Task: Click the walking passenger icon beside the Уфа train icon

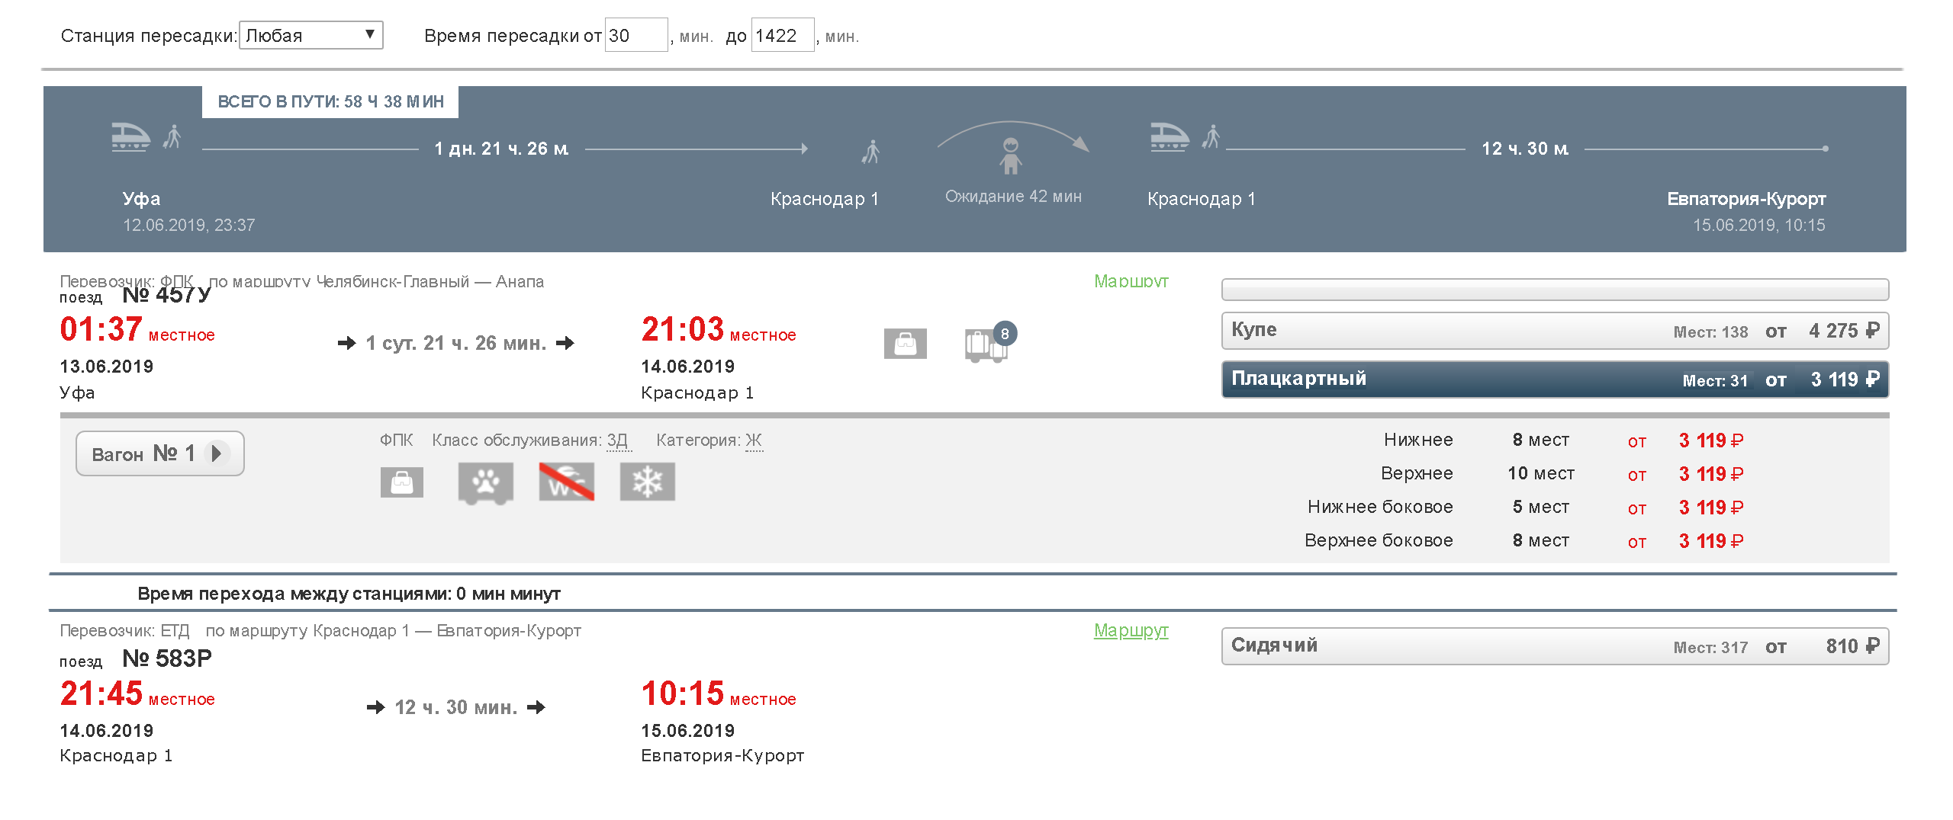Action: (x=173, y=137)
